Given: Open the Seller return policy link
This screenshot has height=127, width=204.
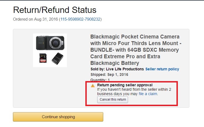Looking at the screenshot, I should pyautogui.click(x=162, y=69).
